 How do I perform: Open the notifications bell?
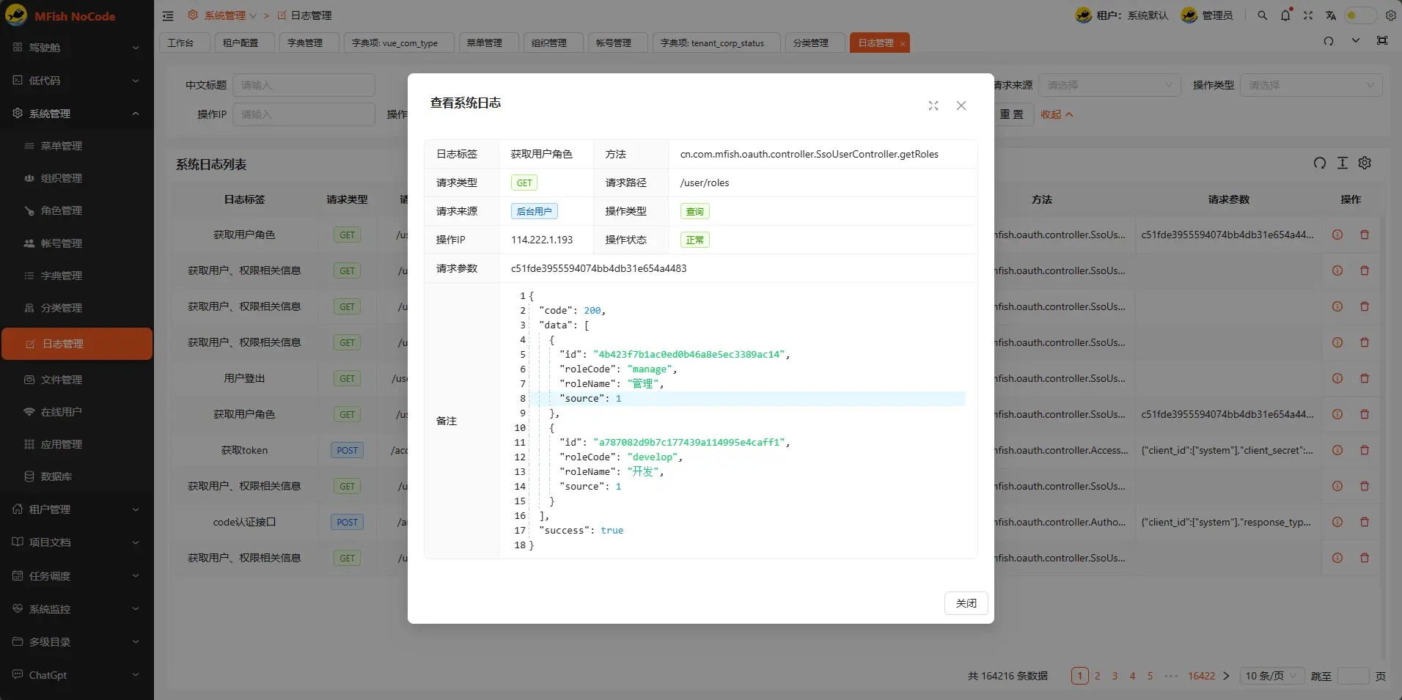coord(1285,15)
